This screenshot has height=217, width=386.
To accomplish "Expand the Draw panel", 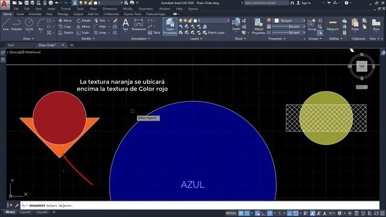I will pyautogui.click(x=28, y=39).
